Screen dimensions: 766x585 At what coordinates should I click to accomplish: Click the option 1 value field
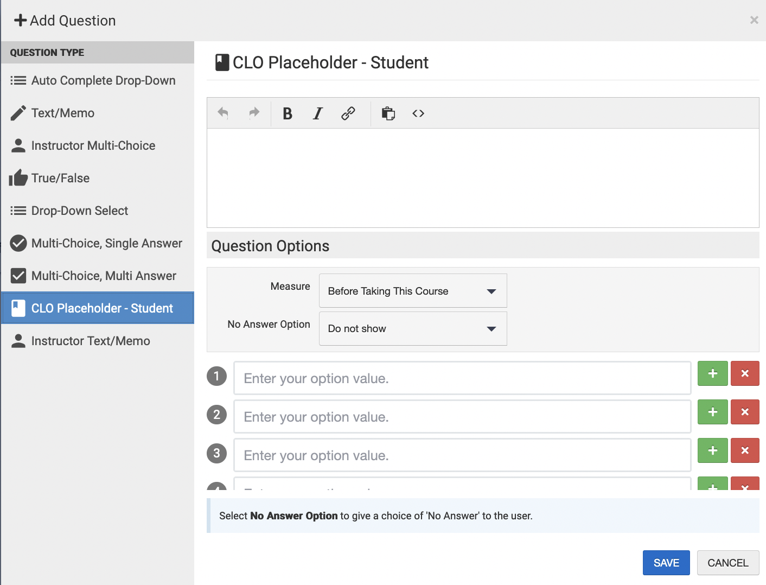[x=462, y=378]
